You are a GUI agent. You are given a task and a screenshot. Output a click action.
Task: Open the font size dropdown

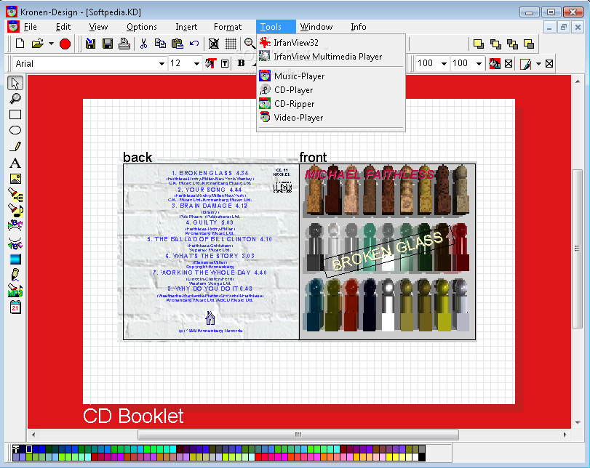point(196,63)
